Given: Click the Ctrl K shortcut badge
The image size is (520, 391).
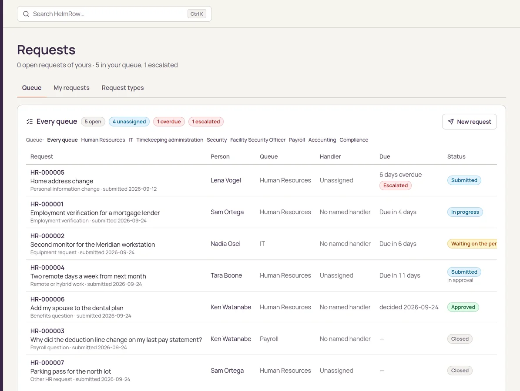Looking at the screenshot, I should point(197,14).
